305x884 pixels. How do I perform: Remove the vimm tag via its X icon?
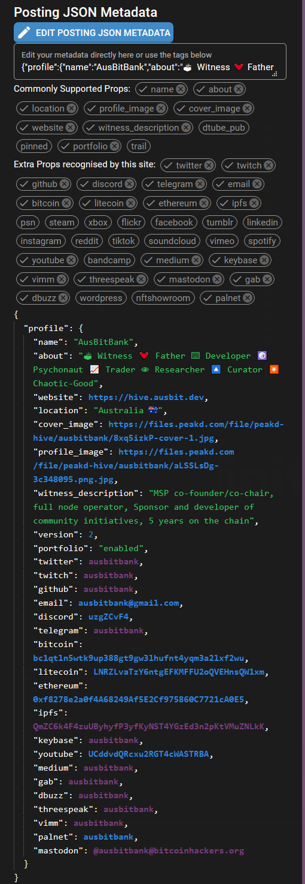[x=62, y=279]
